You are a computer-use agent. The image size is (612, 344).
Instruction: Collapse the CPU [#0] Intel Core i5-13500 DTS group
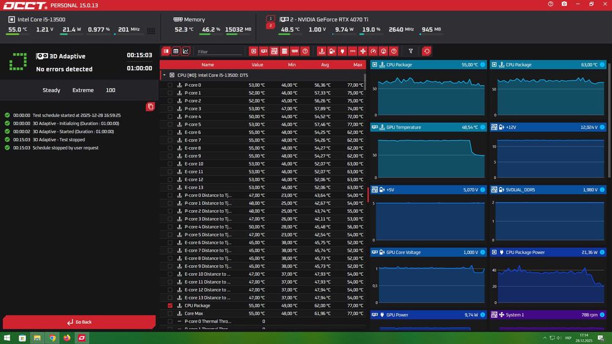tap(164, 75)
